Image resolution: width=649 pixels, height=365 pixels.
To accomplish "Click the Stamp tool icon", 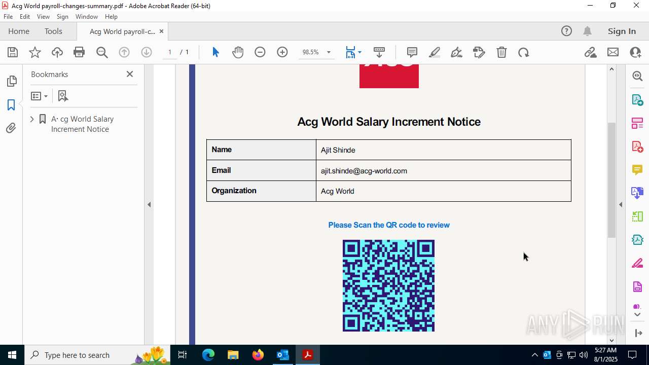I will pos(479,52).
